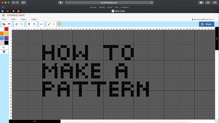Show Safari tab overview icon

pyautogui.click(x=215, y=3)
